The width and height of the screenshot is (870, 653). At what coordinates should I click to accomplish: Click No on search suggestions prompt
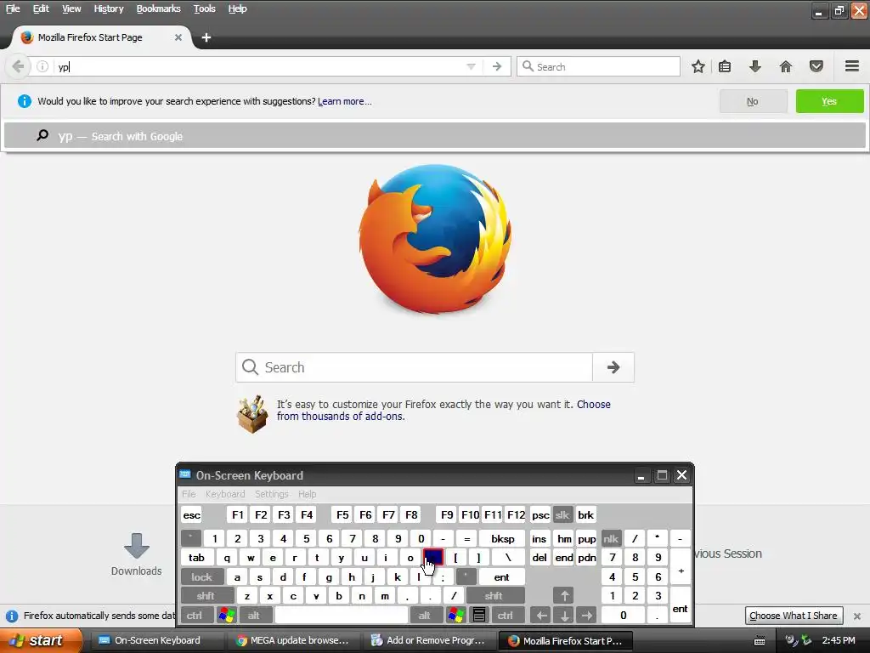point(753,101)
